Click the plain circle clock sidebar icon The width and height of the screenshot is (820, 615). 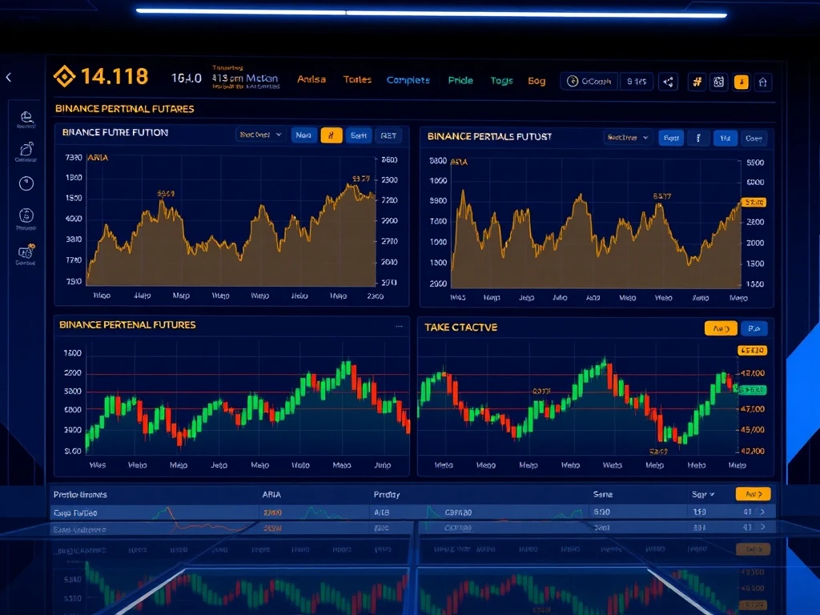pos(26,183)
